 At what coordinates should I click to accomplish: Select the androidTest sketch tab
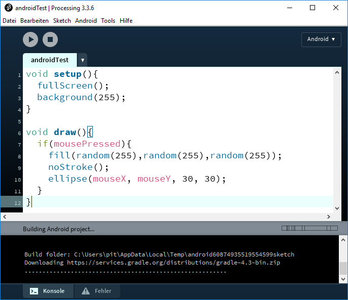click(50, 60)
